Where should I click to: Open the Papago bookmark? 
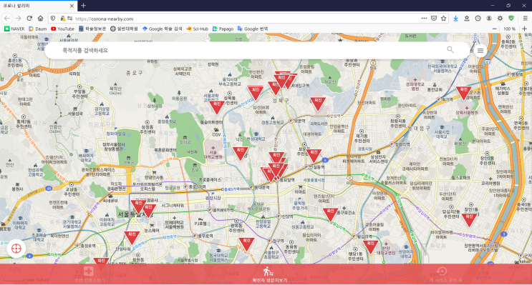(x=223, y=29)
